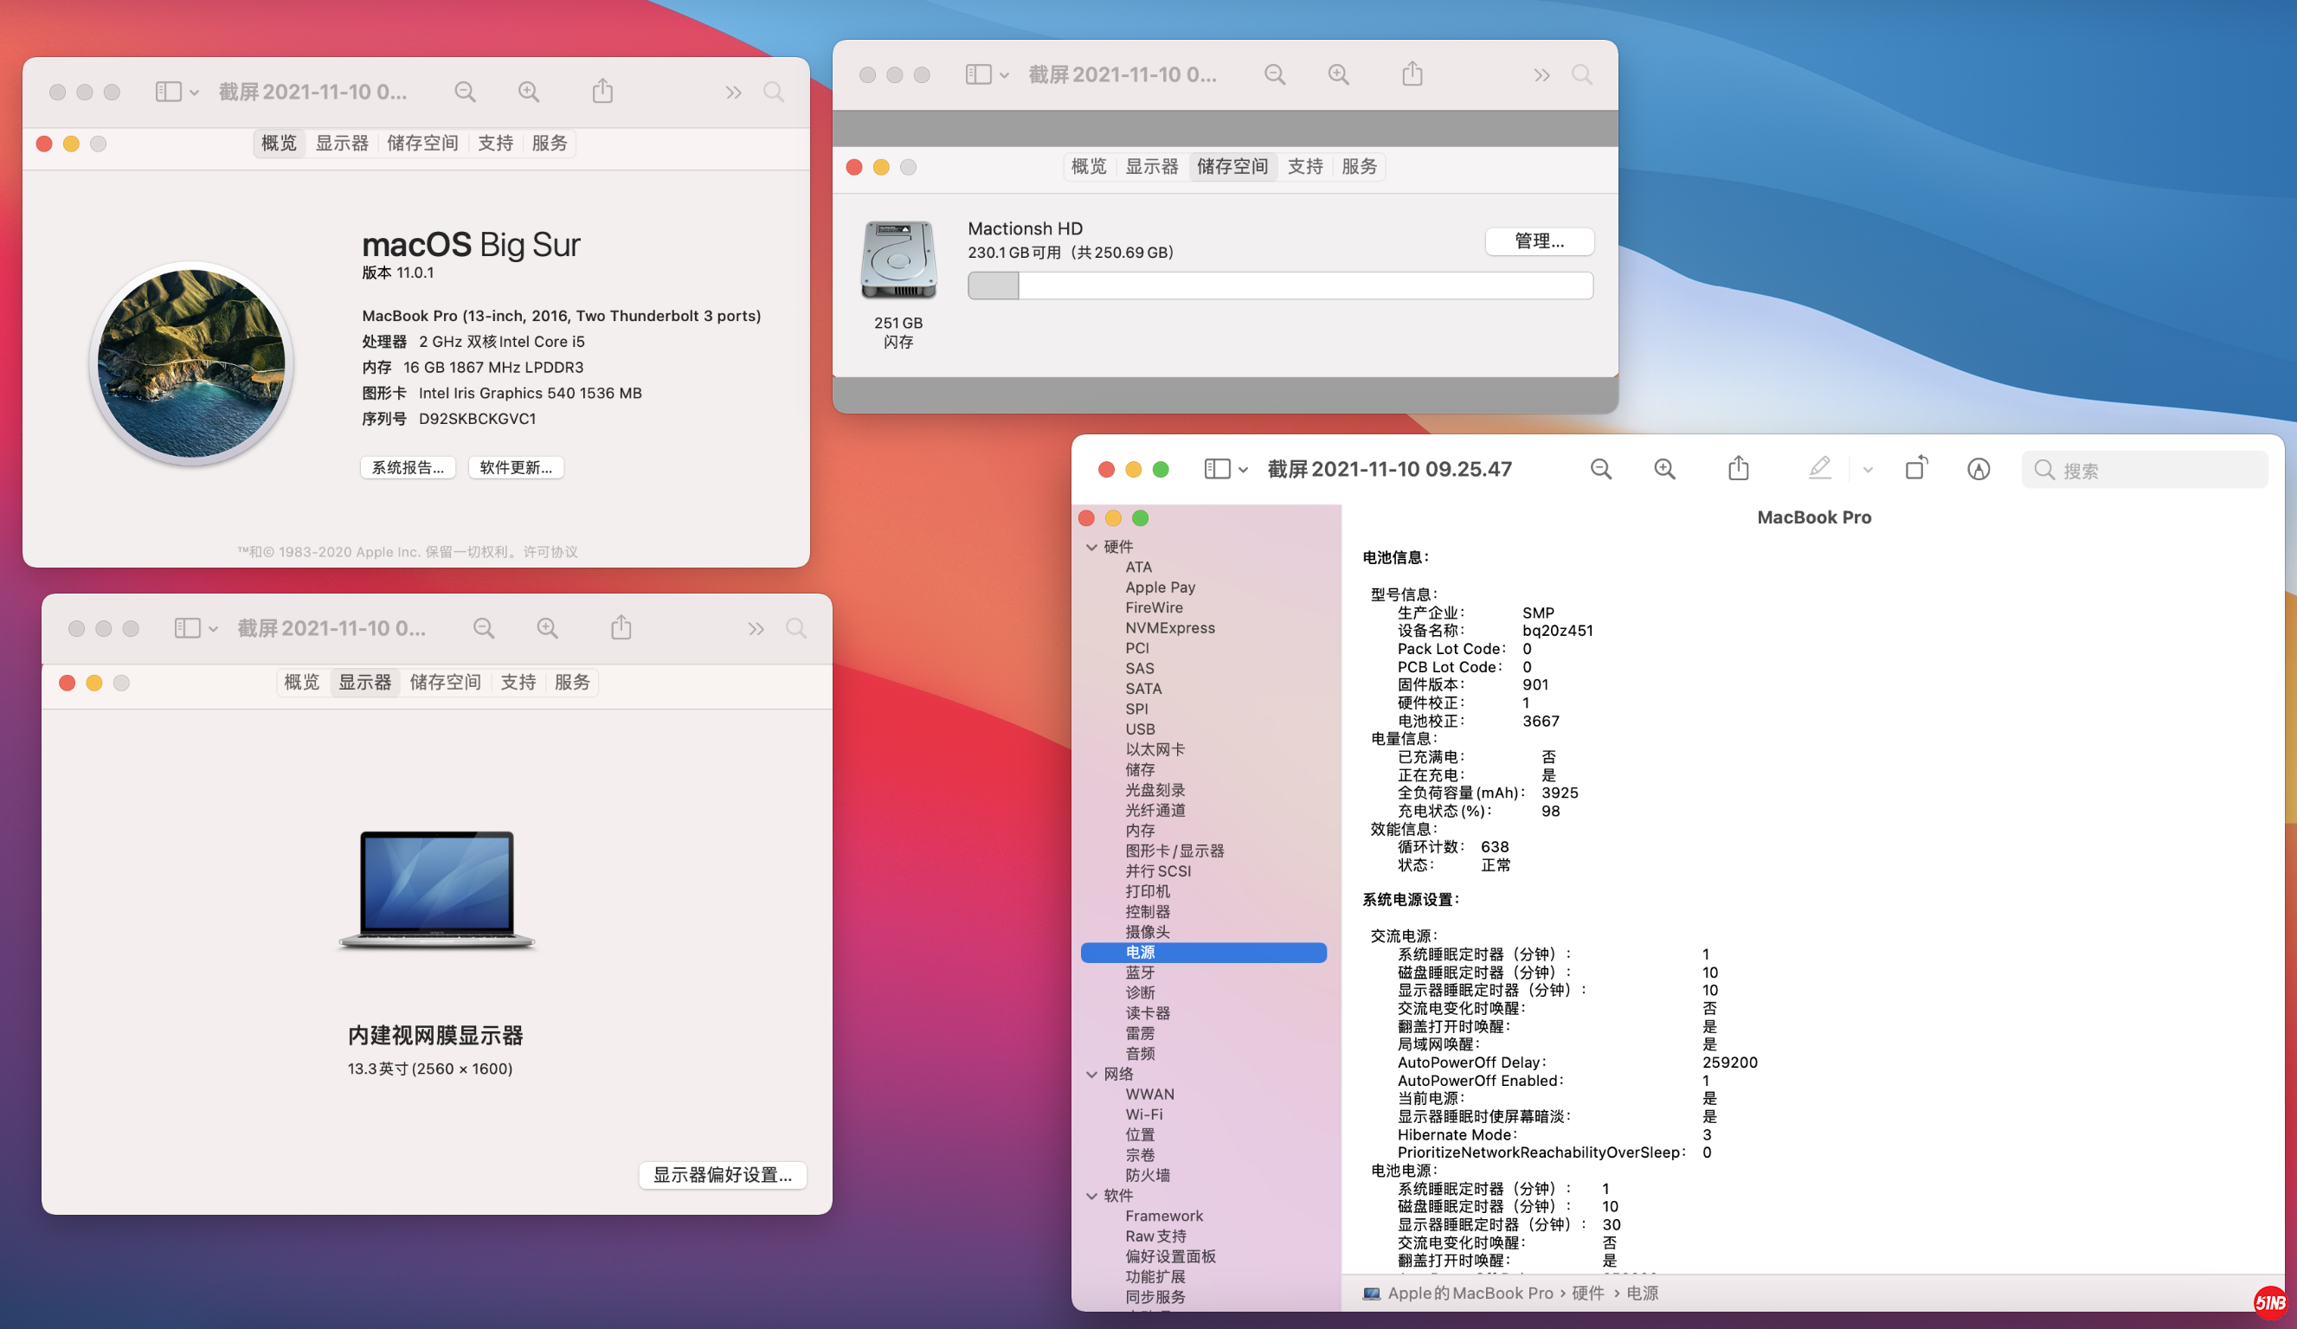Image resolution: width=2297 pixels, height=1329 pixels.
Task: Zoom out in the storage Preview window
Action: (x=1274, y=74)
